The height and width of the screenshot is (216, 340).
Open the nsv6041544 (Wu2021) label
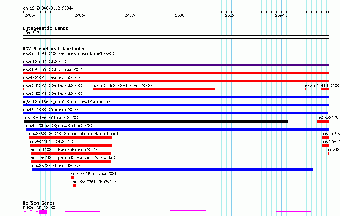(52, 142)
